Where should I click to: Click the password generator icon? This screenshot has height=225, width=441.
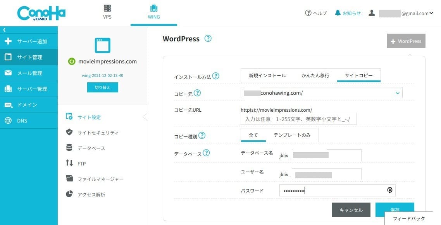(x=389, y=191)
